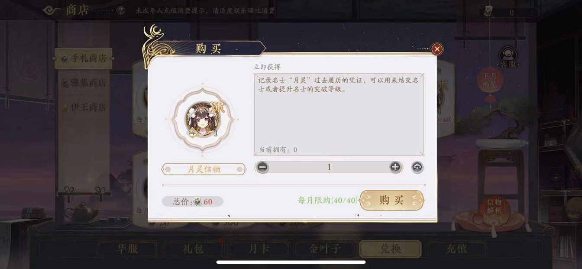Decrease quantity with the minus button
The width and height of the screenshot is (582, 269).
point(262,167)
